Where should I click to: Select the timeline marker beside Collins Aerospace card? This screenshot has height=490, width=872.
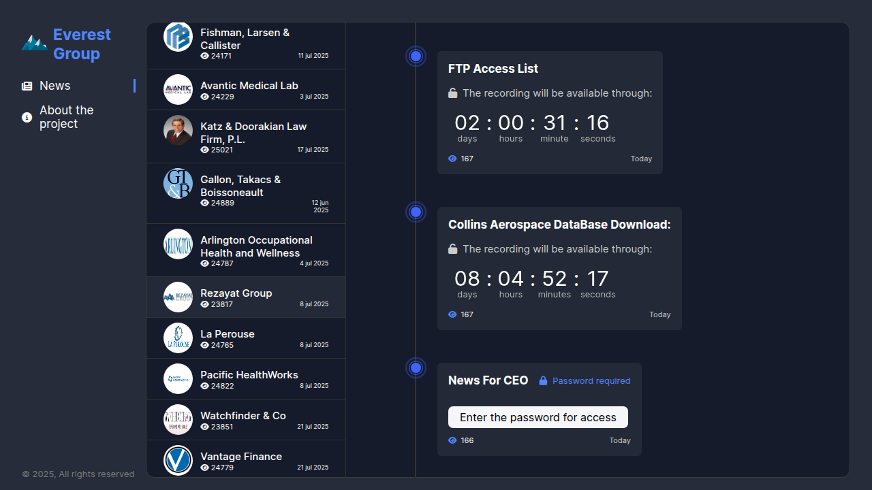pyautogui.click(x=416, y=212)
